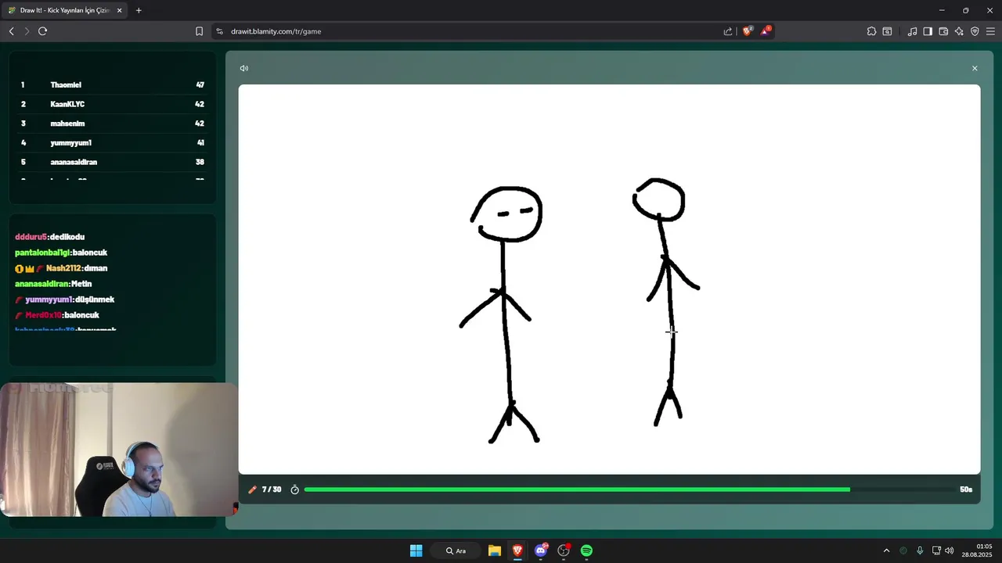Click the 50s remaining time label
The image size is (1002, 563).
966,489
